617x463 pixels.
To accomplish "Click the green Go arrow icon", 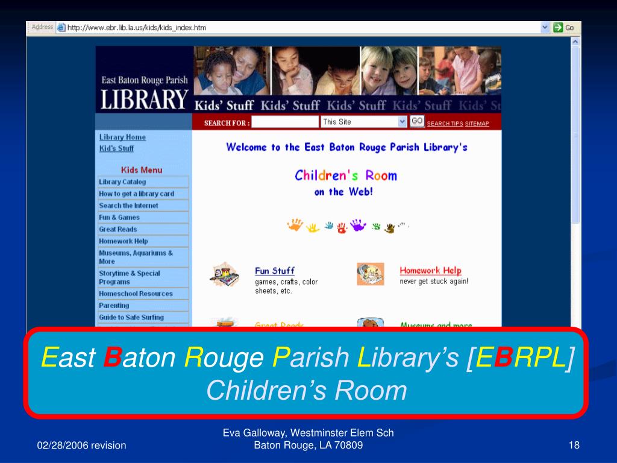I will pos(557,28).
